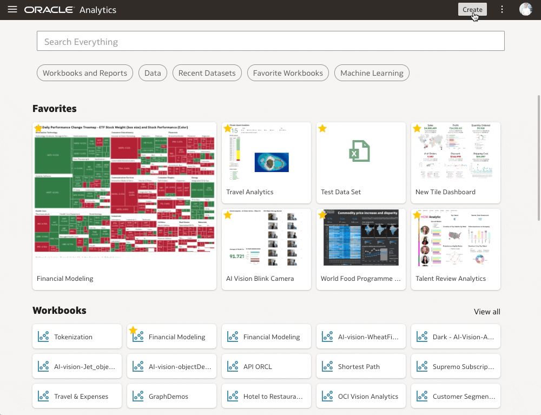Open the Talent Review Analytics thumbnail
The width and height of the screenshot is (541, 415).
click(x=456, y=238)
